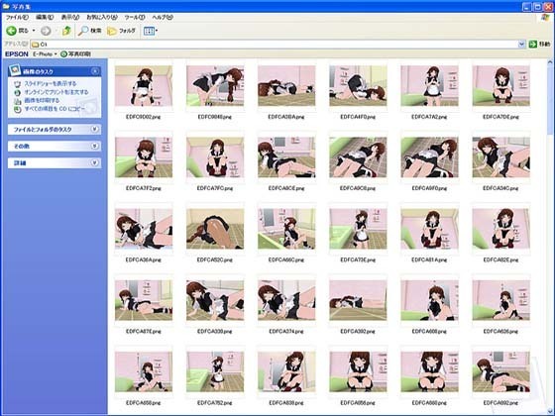Viewport: 555px width, 416px height.
Task: Open the E-Photo dropdown menu
Action: click(45, 54)
